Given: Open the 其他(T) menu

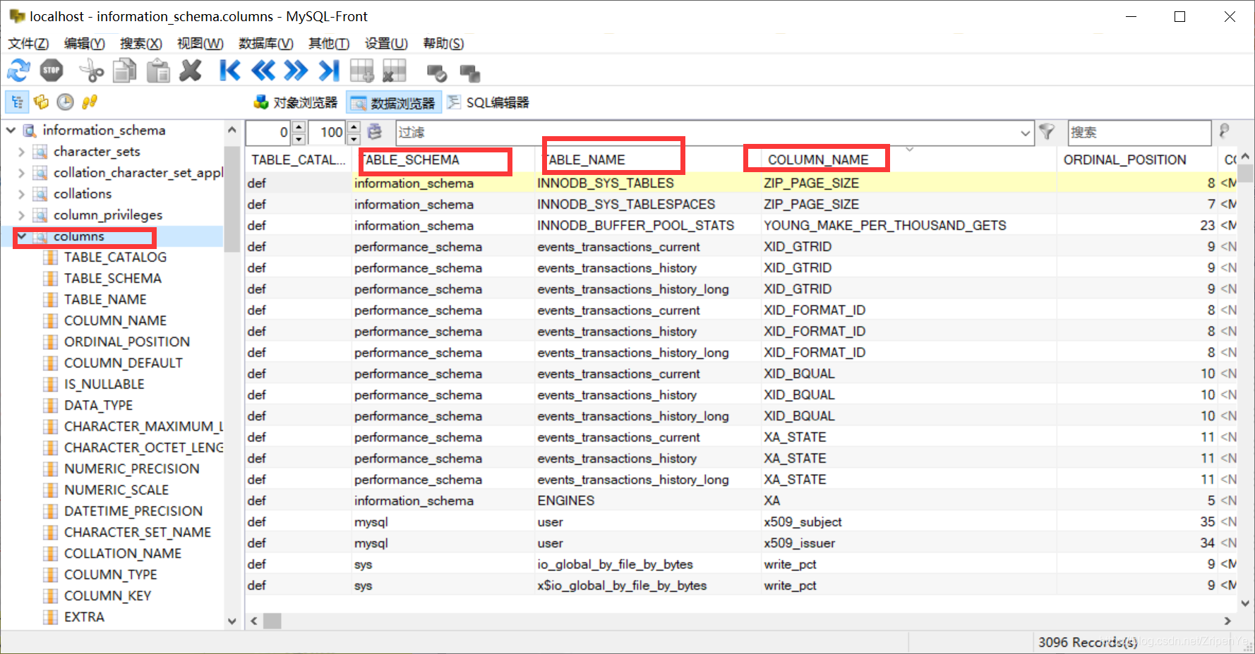Looking at the screenshot, I should 329,44.
